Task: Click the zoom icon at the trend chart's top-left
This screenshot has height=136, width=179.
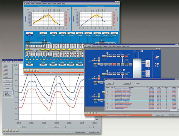Action: 15,65
